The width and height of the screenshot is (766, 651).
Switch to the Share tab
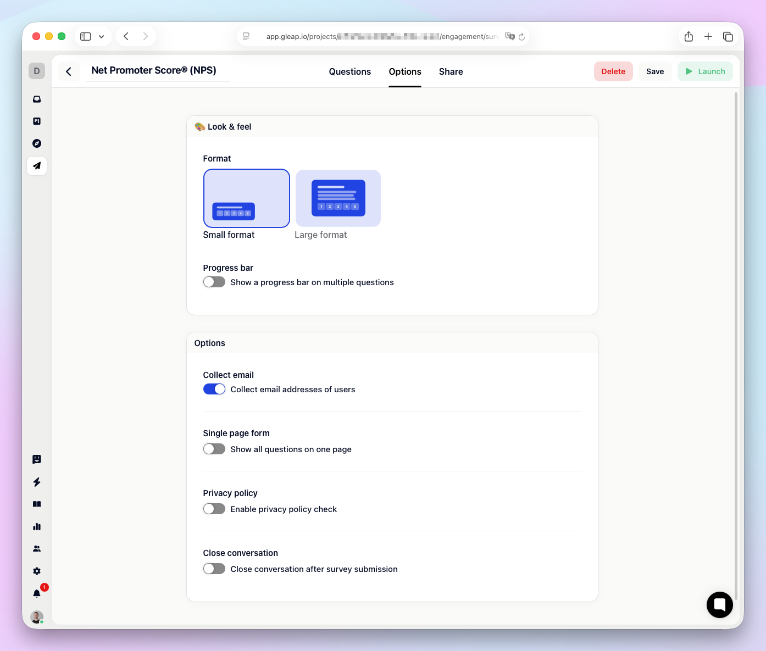(x=451, y=71)
